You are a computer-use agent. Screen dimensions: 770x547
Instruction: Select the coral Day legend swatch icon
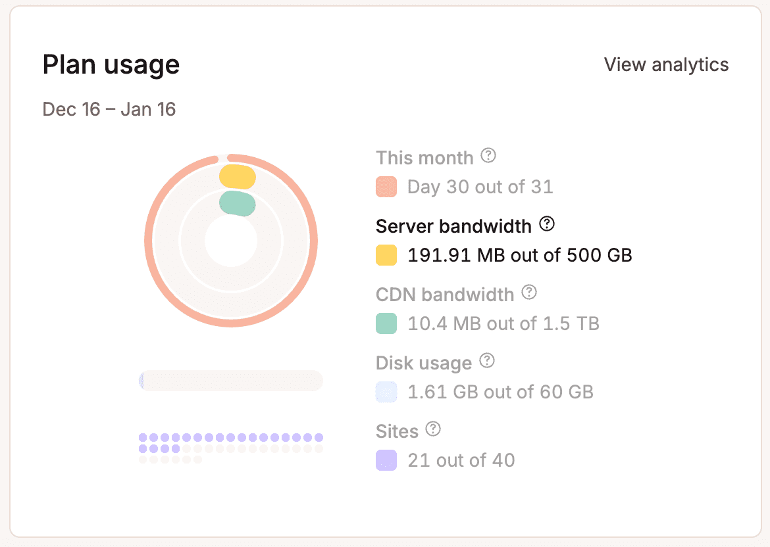pos(386,187)
